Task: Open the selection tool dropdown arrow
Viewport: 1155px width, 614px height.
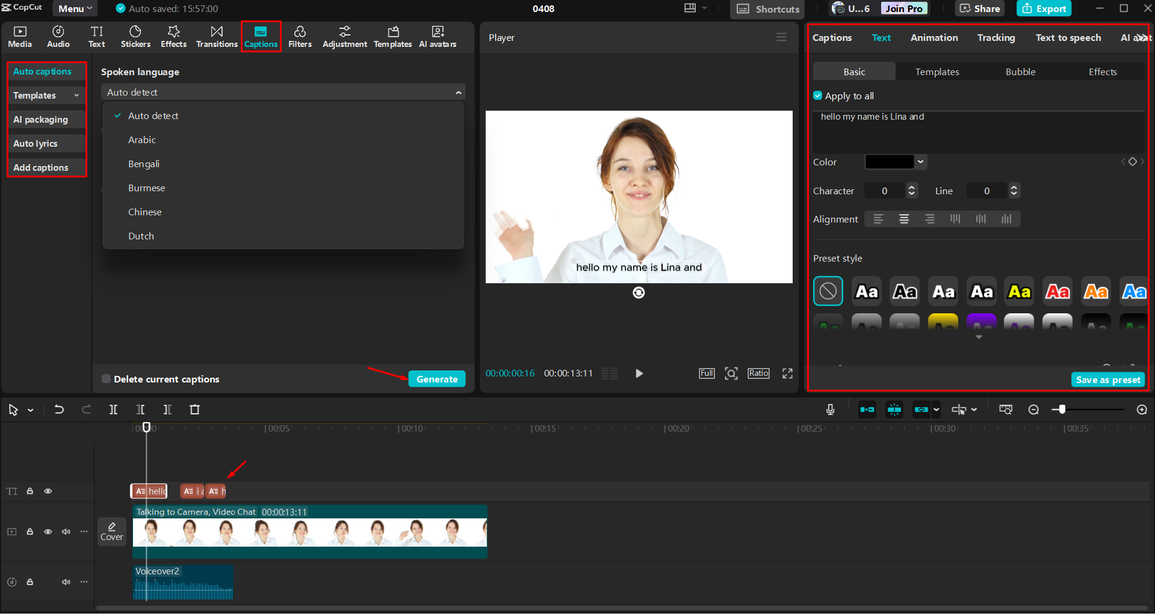Action: [x=29, y=410]
